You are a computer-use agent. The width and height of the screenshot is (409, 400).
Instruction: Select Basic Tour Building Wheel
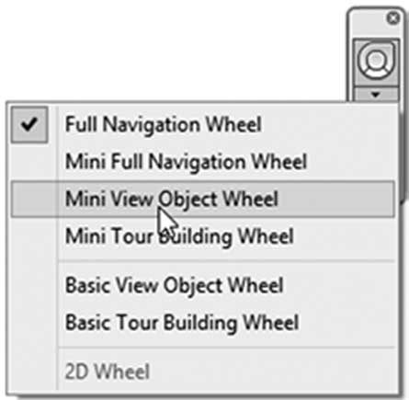[x=182, y=323]
